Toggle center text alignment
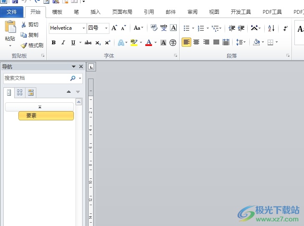This screenshot has height=226, width=304. 196,42
